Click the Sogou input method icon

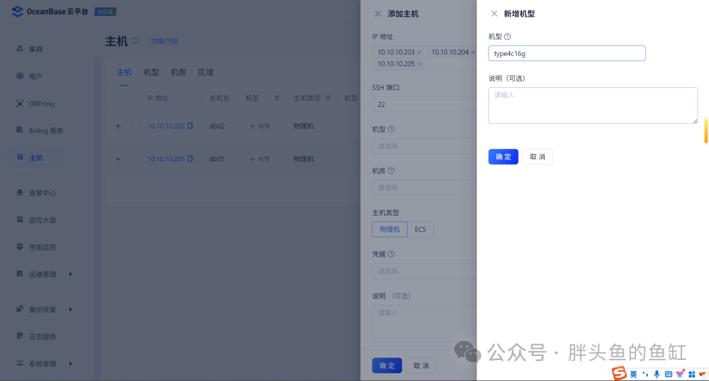pyautogui.click(x=619, y=373)
